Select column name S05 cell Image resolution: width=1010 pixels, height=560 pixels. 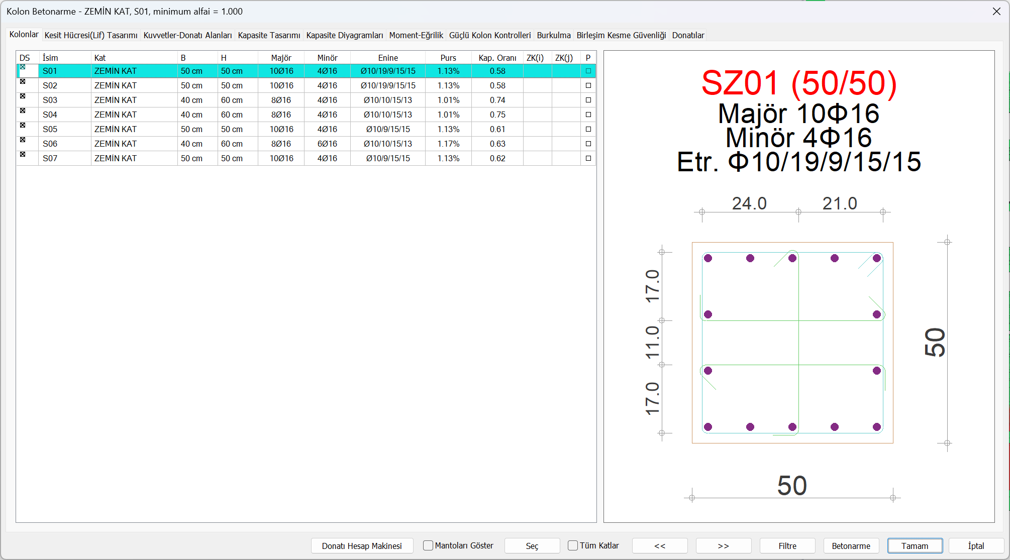click(65, 129)
